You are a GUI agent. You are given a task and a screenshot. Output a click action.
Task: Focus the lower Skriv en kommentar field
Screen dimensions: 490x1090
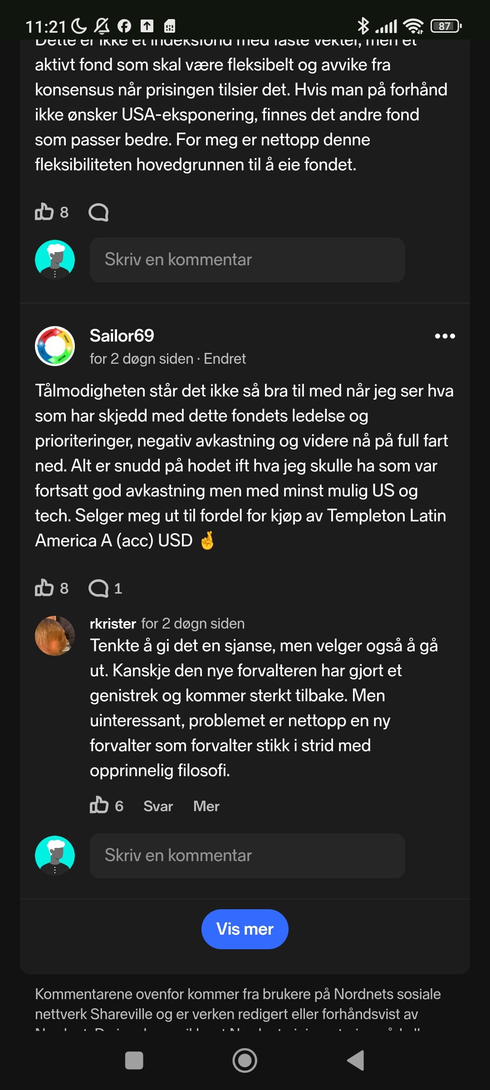(247, 856)
